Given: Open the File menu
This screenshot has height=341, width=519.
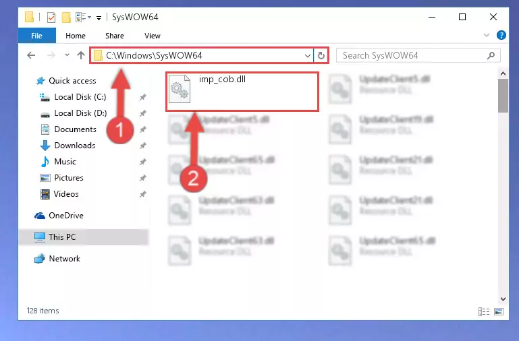Looking at the screenshot, I should (x=36, y=36).
